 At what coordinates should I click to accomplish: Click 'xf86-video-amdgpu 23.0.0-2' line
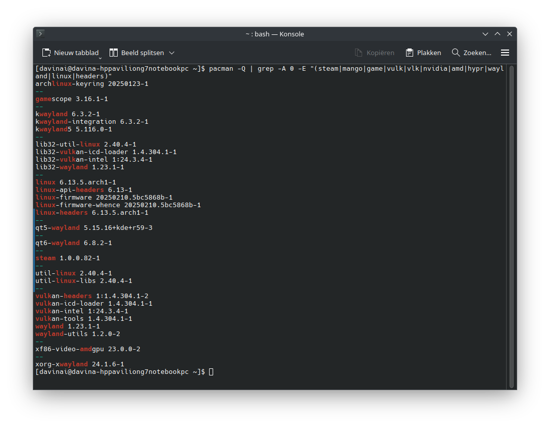(x=88, y=349)
